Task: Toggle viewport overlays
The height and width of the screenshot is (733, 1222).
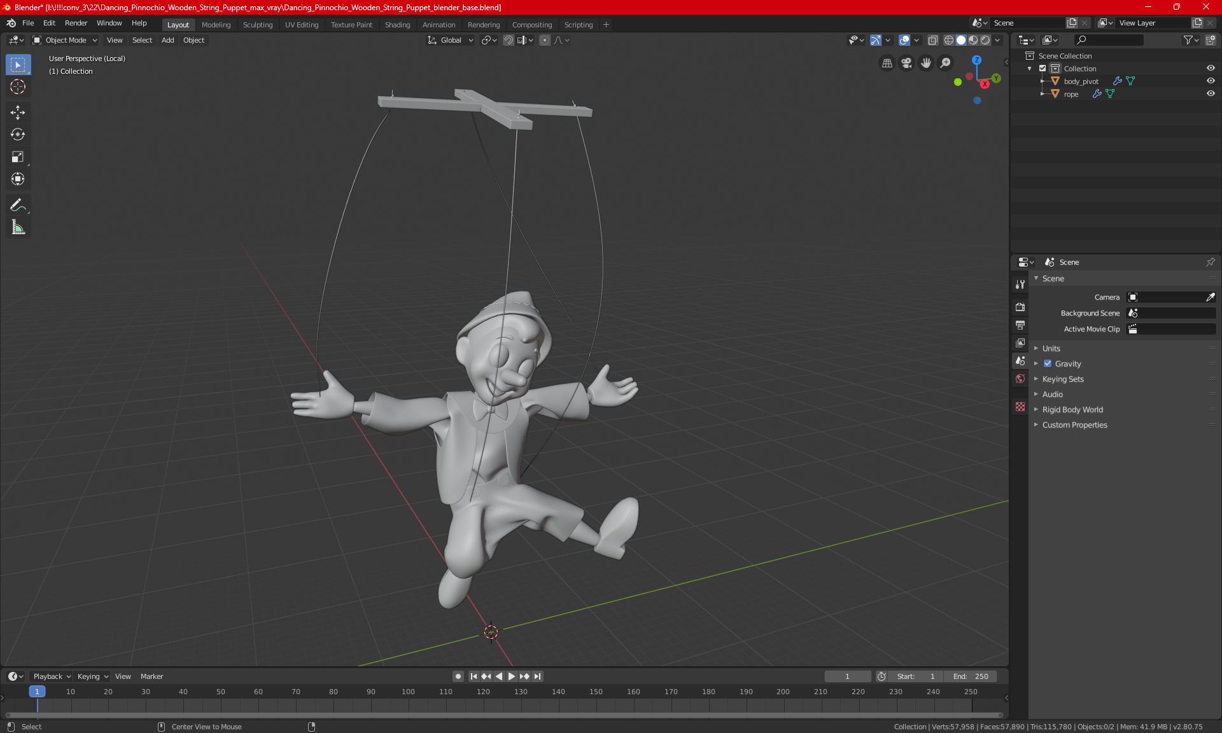Action: (x=904, y=40)
